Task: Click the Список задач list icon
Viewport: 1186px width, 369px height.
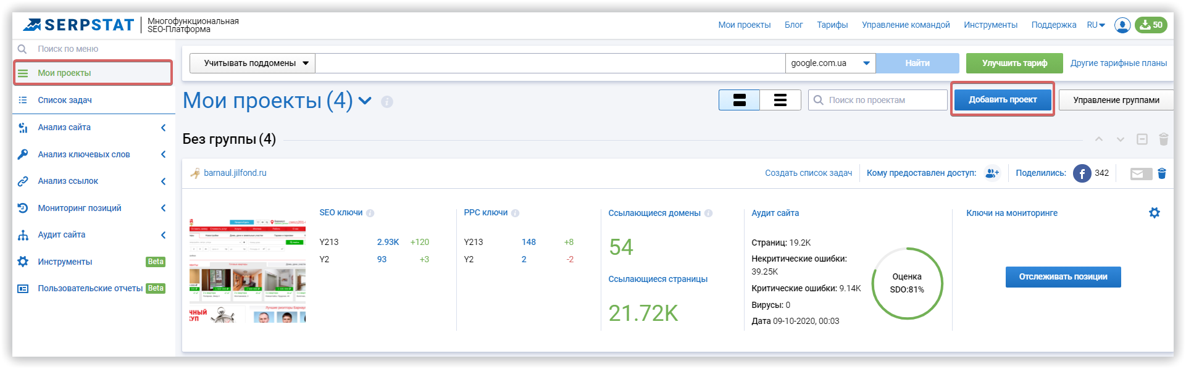Action: tap(23, 100)
